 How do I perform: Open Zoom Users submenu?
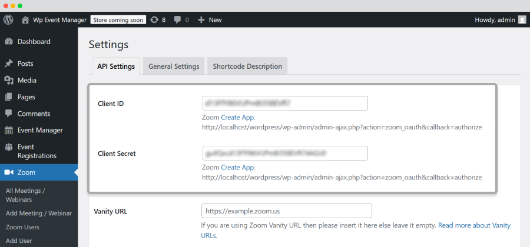(22, 227)
